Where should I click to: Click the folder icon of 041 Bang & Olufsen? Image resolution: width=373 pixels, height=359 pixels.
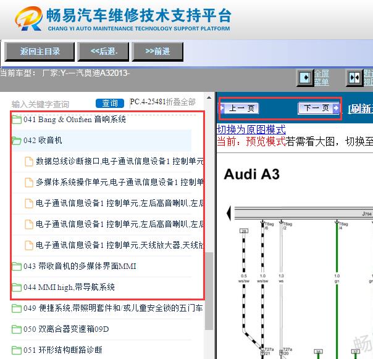point(17,120)
